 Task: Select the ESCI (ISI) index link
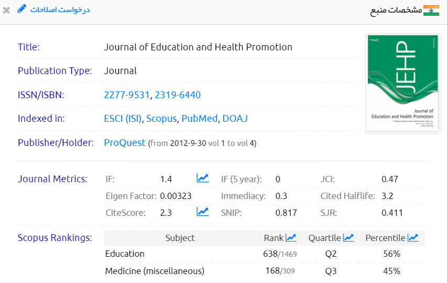click(x=123, y=119)
